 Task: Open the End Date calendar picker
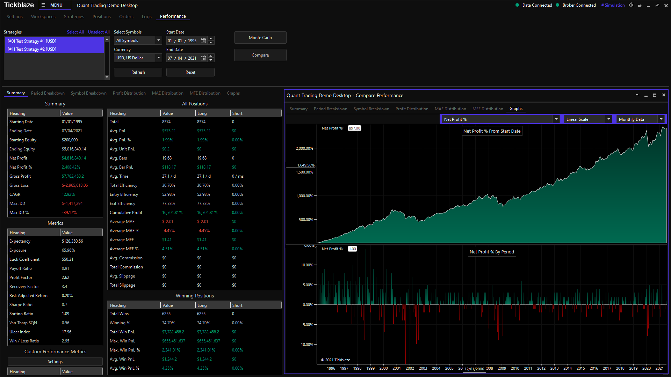click(x=203, y=58)
